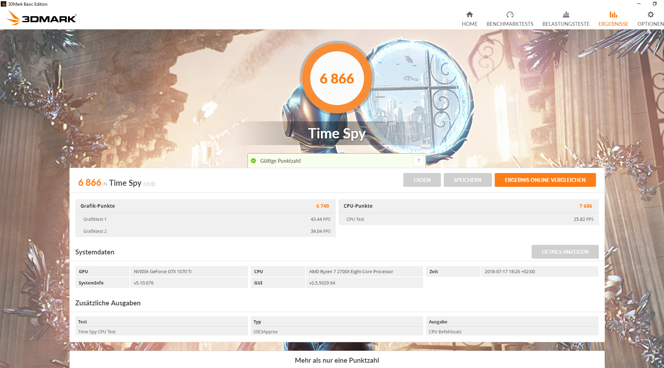Select the Grafiktest 2 row label
Viewport: 664px width, 368px height.
pyautogui.click(x=95, y=231)
